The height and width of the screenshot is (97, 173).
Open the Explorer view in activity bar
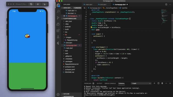(x=58, y=5)
